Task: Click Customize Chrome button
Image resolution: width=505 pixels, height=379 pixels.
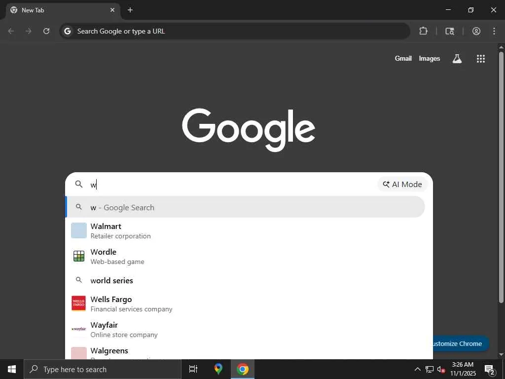Action: [460, 343]
